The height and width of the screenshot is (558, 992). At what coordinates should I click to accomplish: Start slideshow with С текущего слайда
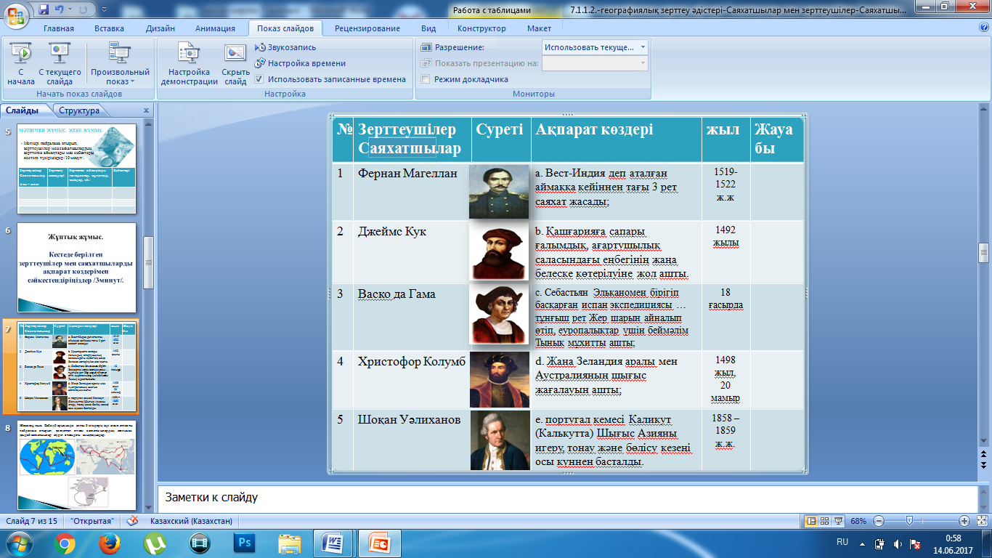60,64
